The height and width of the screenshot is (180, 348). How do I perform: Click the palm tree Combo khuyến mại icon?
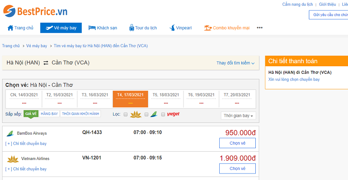pyautogui.click(x=208, y=28)
